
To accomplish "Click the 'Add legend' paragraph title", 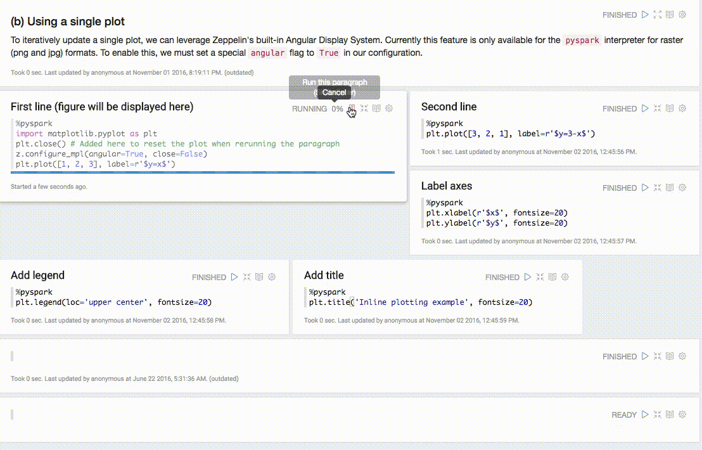I will pos(37,275).
